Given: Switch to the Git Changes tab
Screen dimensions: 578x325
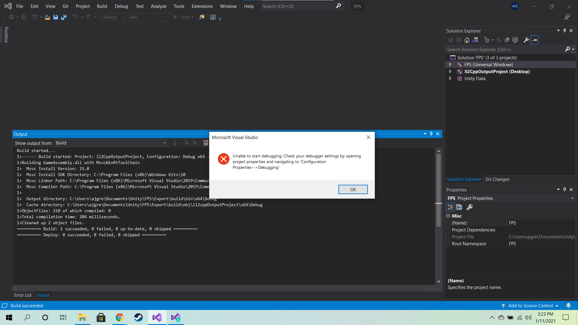Looking at the screenshot, I should coord(497,179).
